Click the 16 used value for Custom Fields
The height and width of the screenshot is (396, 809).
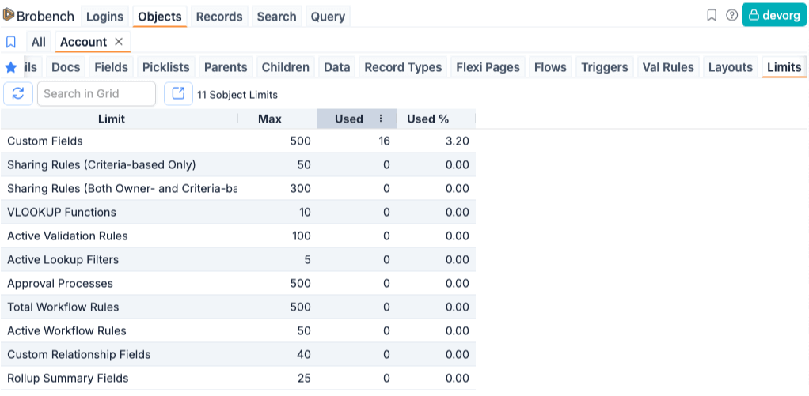tap(383, 141)
